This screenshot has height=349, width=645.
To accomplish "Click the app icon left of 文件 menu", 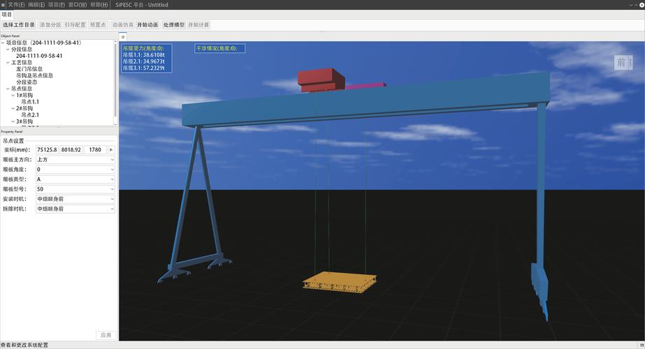I will (x=3, y=4).
